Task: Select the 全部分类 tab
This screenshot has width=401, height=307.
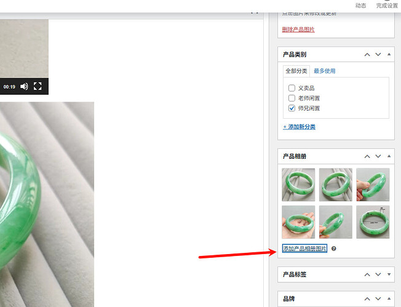Action: (x=296, y=71)
